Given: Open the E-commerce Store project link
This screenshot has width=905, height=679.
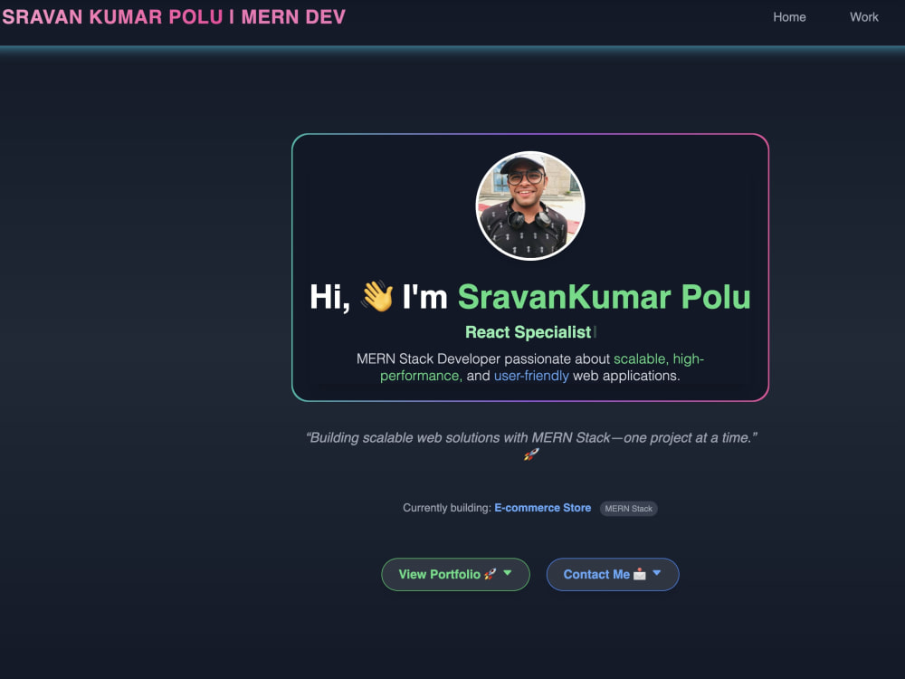Looking at the screenshot, I should click(x=542, y=508).
